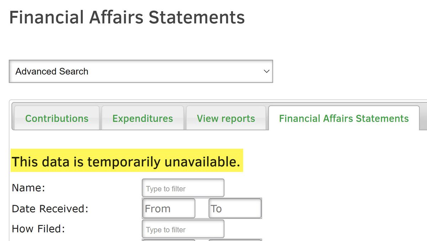
Task: Open the Advanced Search dropdown
Action: click(x=141, y=71)
